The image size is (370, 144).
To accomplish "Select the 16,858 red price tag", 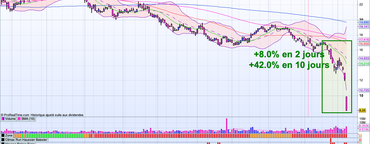I will (x=364, y=44).
